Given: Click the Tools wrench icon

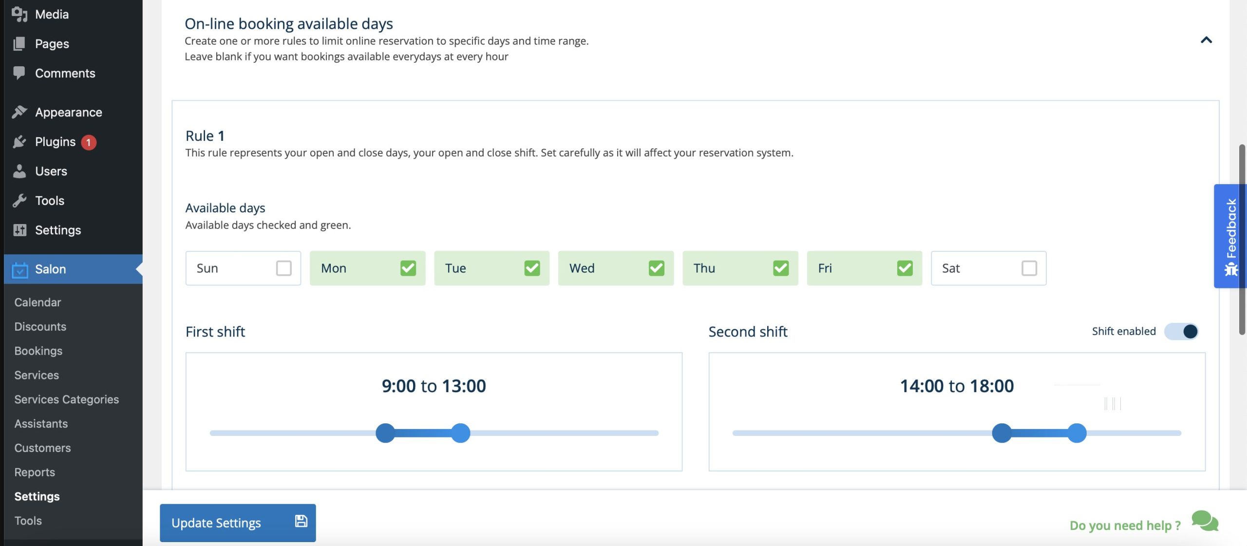Looking at the screenshot, I should (x=19, y=200).
